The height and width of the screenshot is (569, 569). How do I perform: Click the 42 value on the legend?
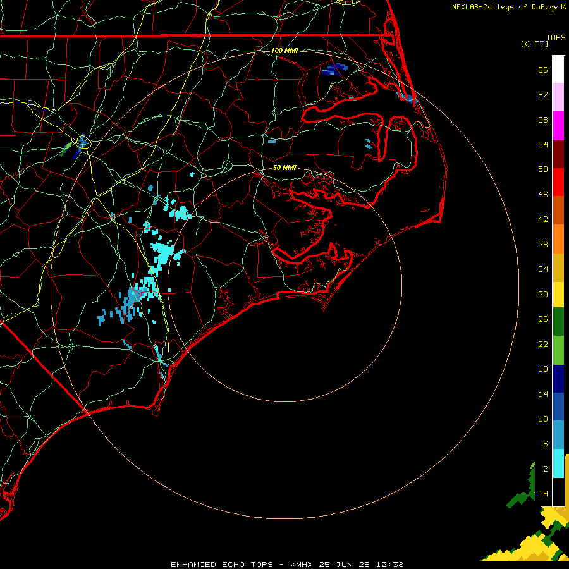click(x=543, y=219)
